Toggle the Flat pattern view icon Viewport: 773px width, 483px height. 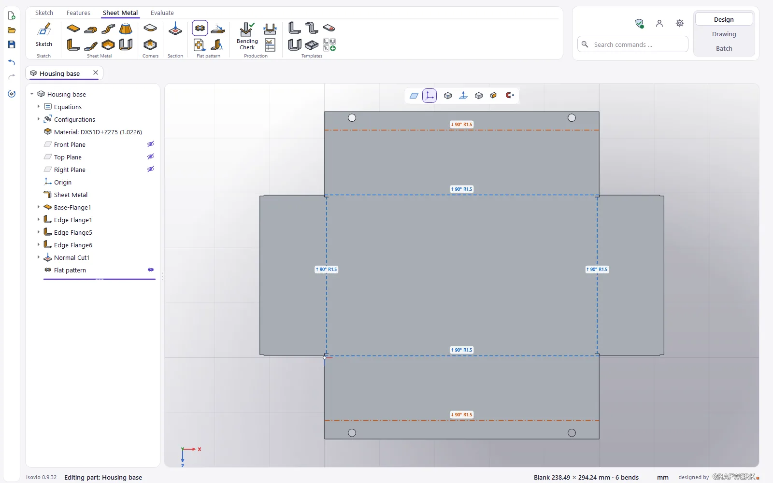pyautogui.click(x=200, y=28)
